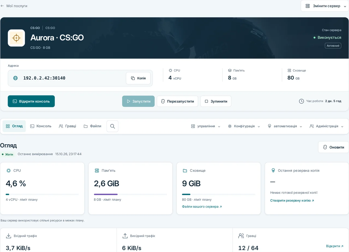Viewport: 349px width, 252px height.
Task: Click the Вихідний трафік upload icon
Action: coord(125,236)
